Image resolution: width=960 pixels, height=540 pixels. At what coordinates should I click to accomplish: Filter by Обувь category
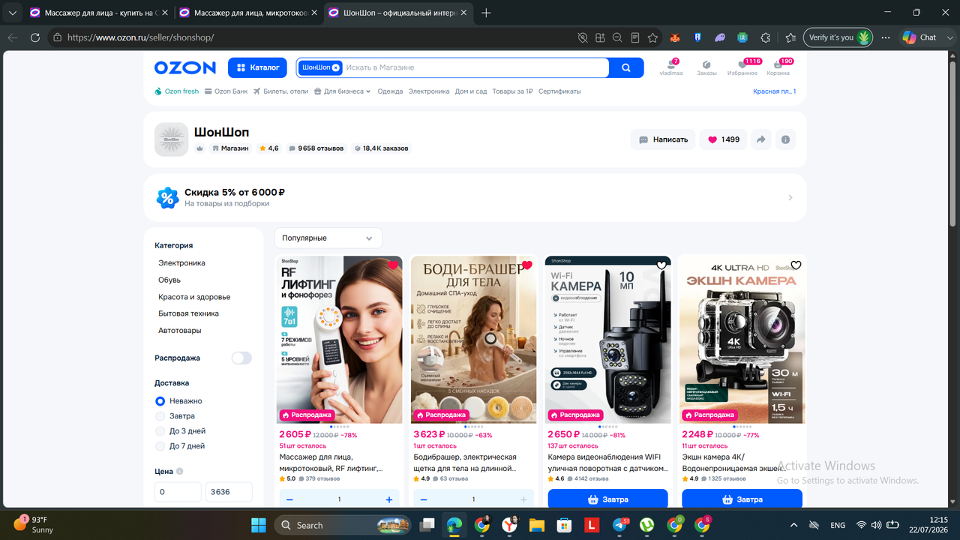[169, 280]
